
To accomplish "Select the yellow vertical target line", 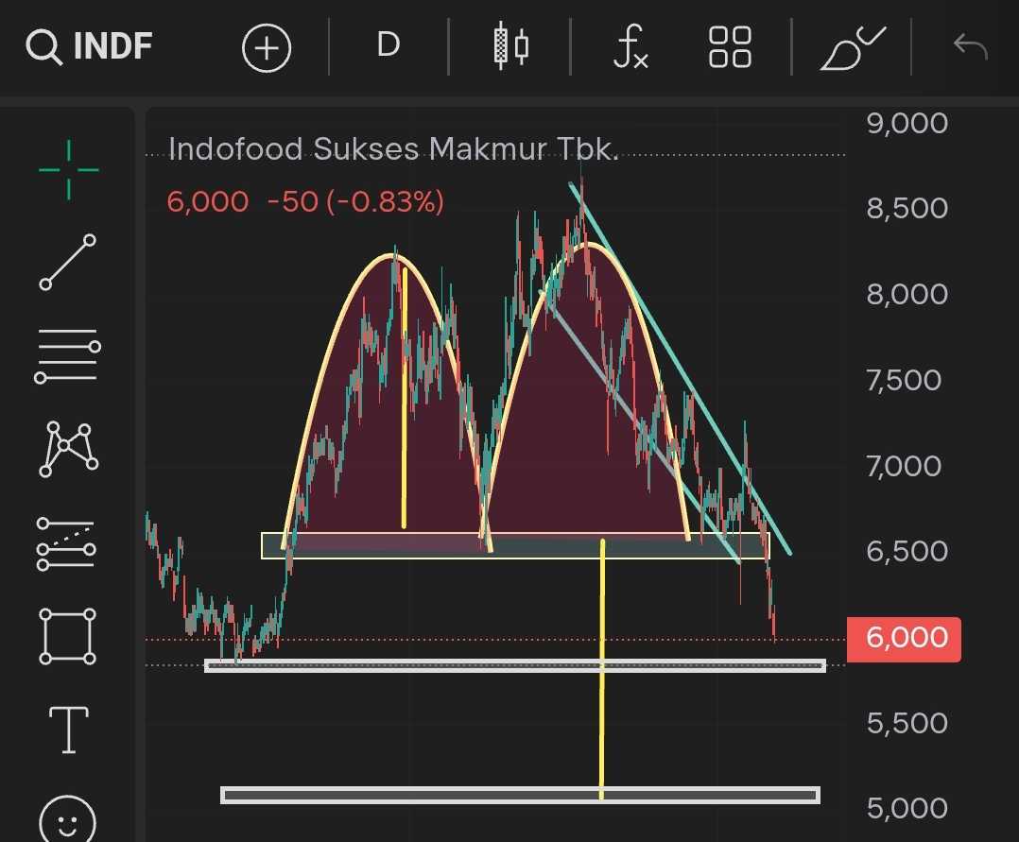I will click(602, 669).
